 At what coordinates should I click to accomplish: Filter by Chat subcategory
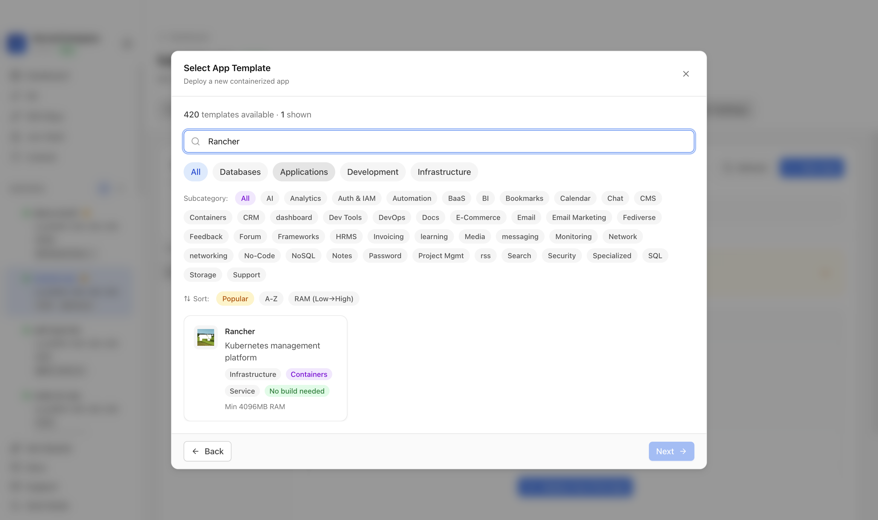[615, 198]
